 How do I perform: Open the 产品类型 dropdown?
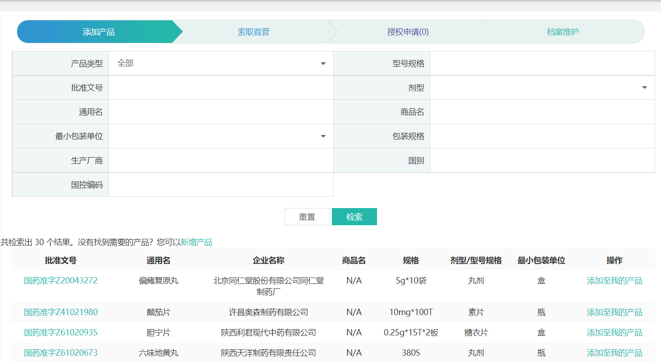pos(221,64)
